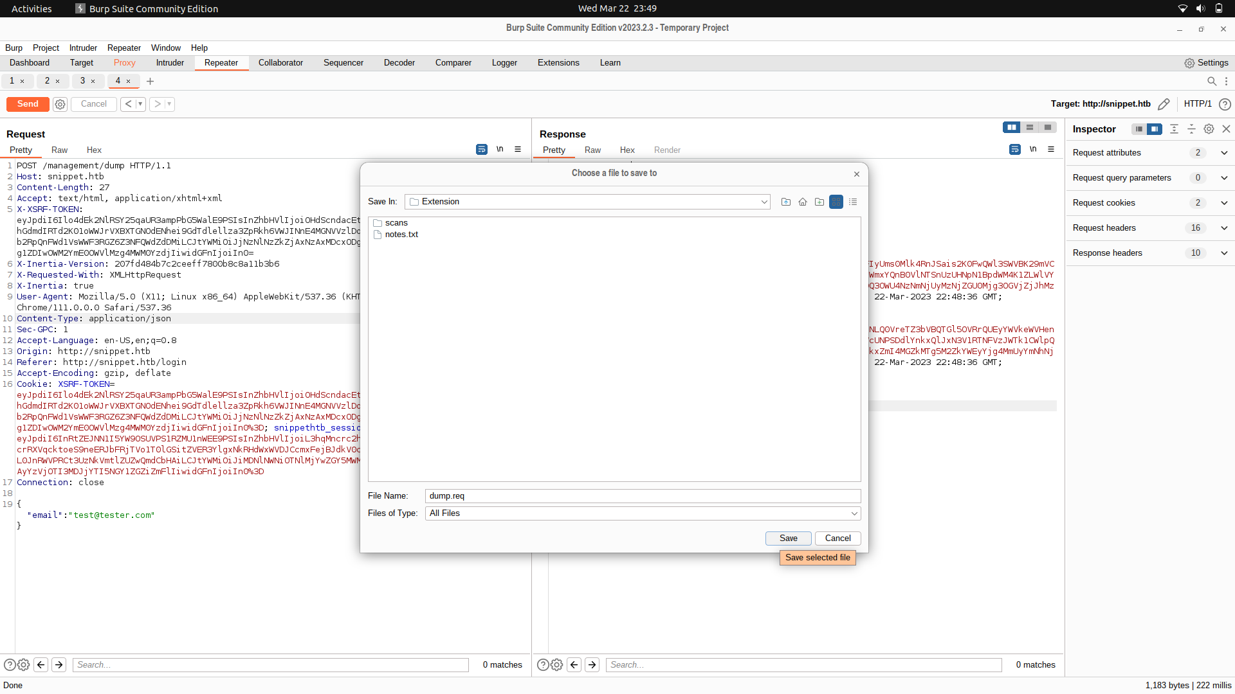Select the notes.txt file
This screenshot has height=694, width=1235.
(x=402, y=234)
